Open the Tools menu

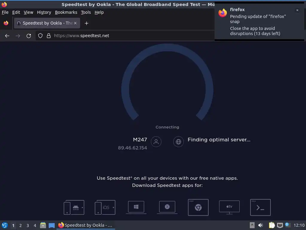[86, 12]
